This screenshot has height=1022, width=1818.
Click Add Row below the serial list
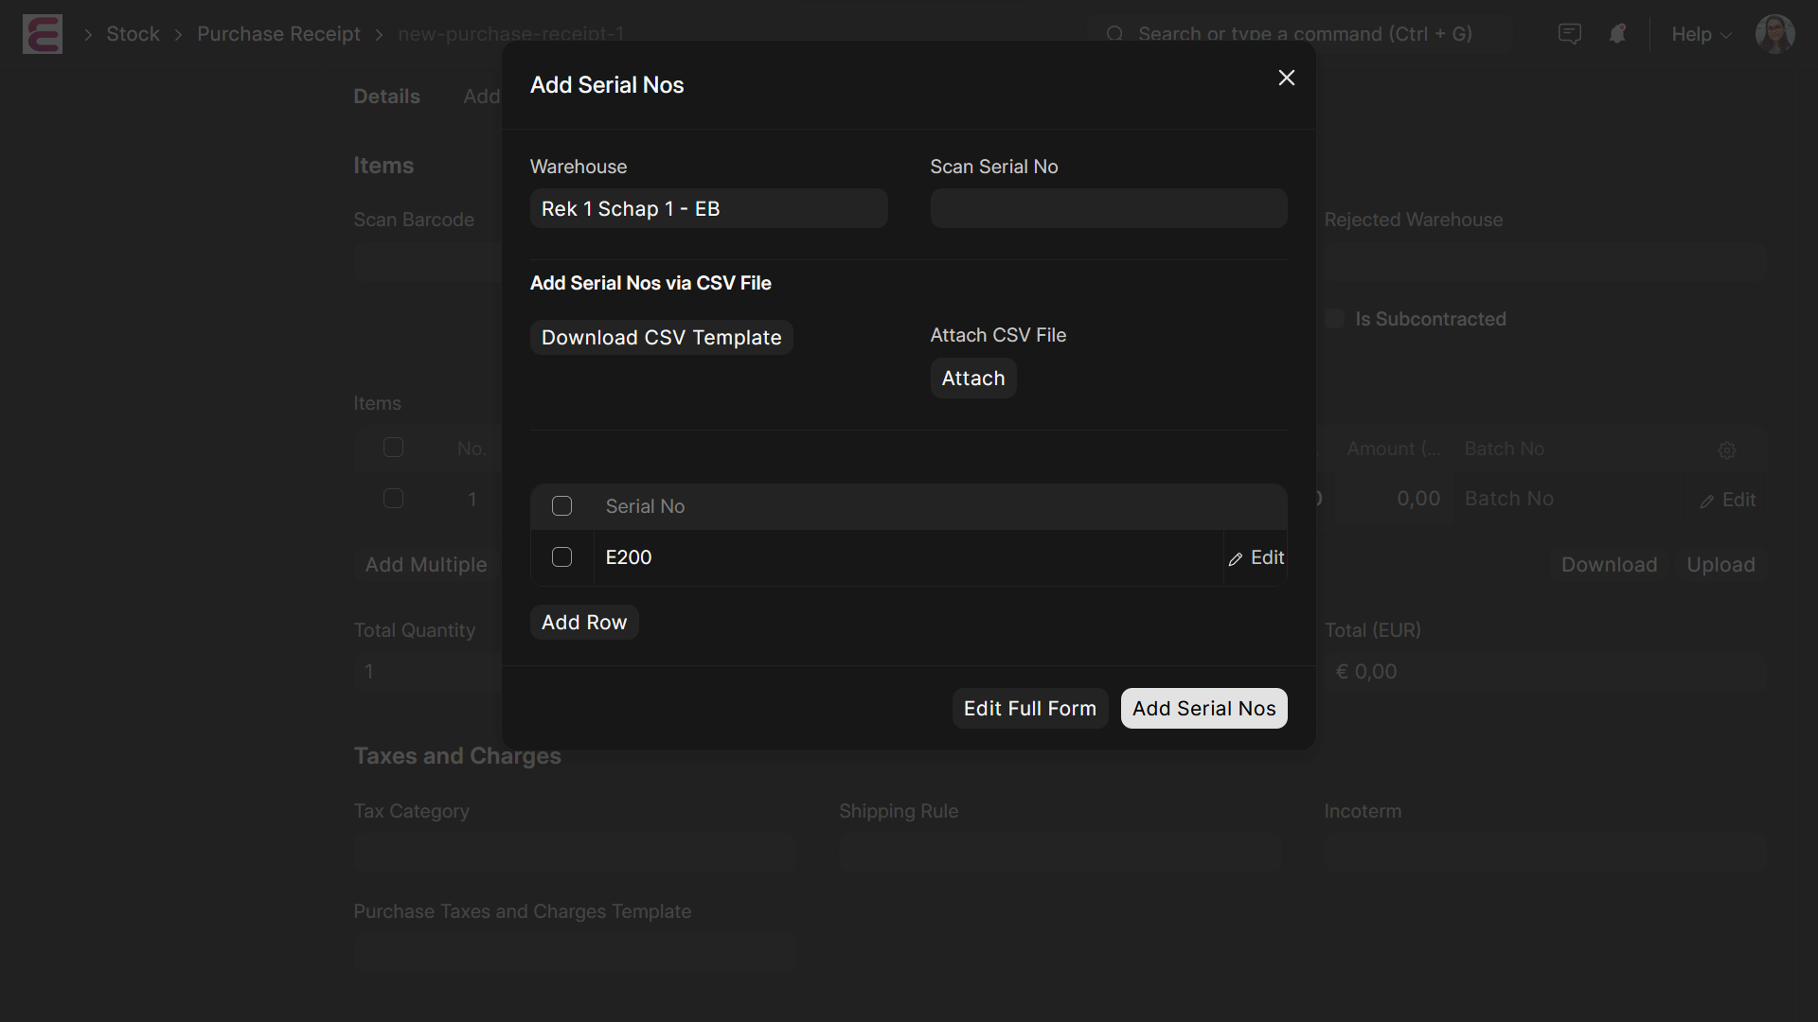[583, 622]
